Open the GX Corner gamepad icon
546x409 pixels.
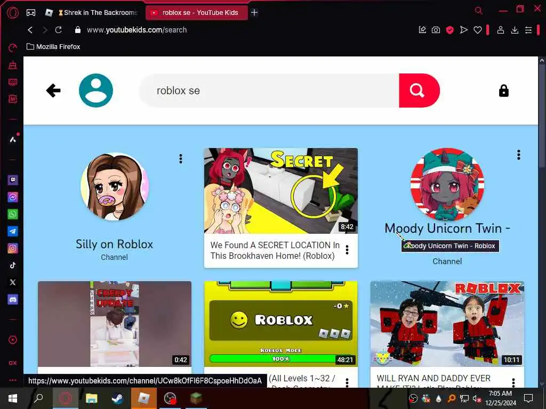click(x=31, y=13)
